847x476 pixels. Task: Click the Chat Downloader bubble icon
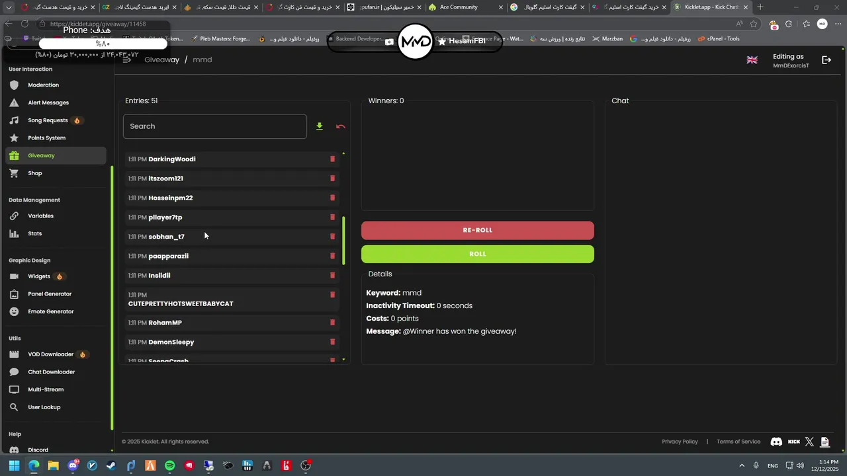[x=14, y=372]
